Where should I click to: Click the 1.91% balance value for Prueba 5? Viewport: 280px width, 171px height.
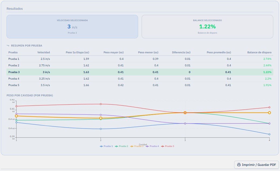(x=267, y=85)
